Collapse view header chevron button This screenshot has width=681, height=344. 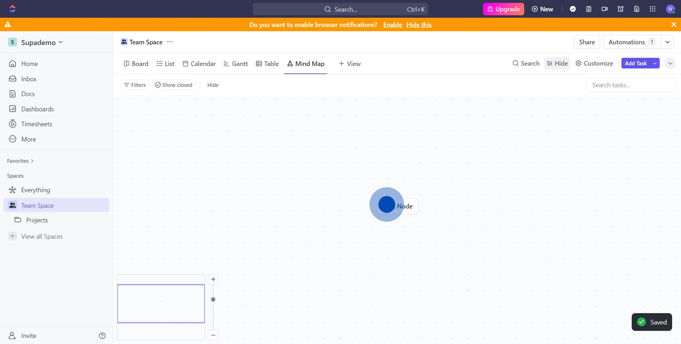(x=670, y=63)
